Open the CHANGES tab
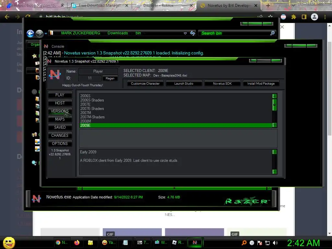This screenshot has height=249, width=332. tap(60, 135)
